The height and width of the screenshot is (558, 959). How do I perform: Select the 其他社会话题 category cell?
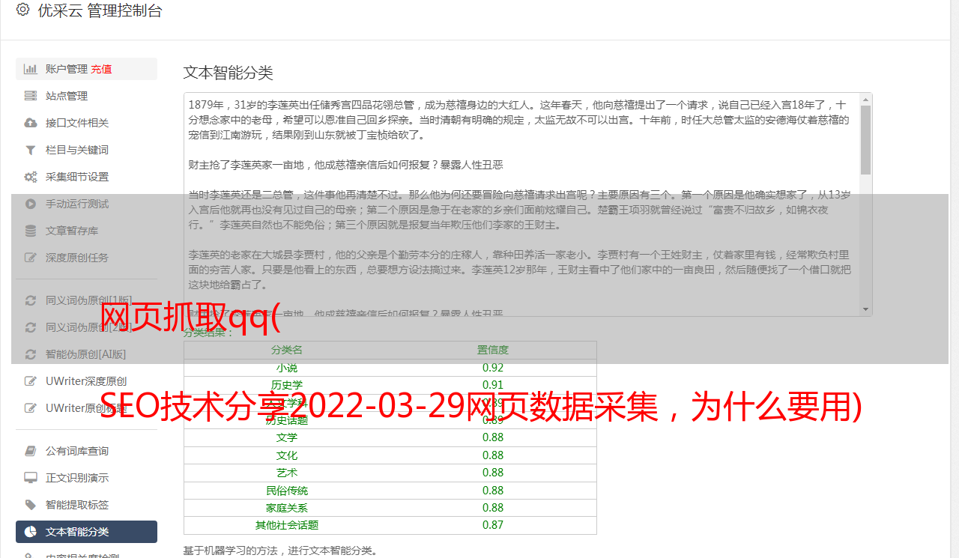[x=287, y=525]
